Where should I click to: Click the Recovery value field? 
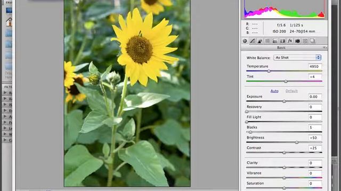(315, 107)
